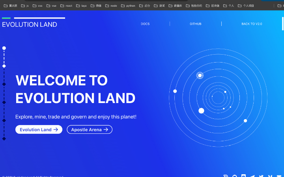Open the react bookmark folder
Image resolution: width=284 pixels, height=177 pixels.
66,6
